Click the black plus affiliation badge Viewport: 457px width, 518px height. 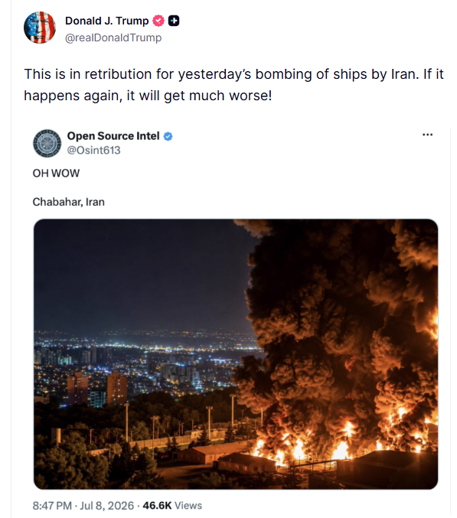[174, 21]
